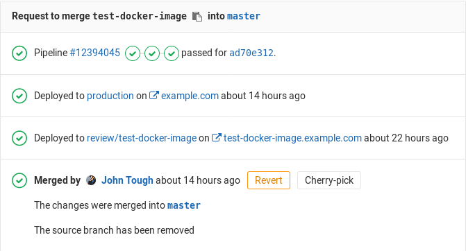The height and width of the screenshot is (251, 466).
Task: Click the external link icon before test-docker-image.example.com
Action: tap(217, 138)
